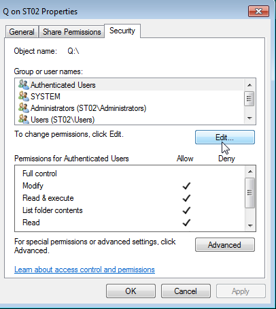Click the Users group icon
This screenshot has height=309, width=276.
(x=24, y=119)
